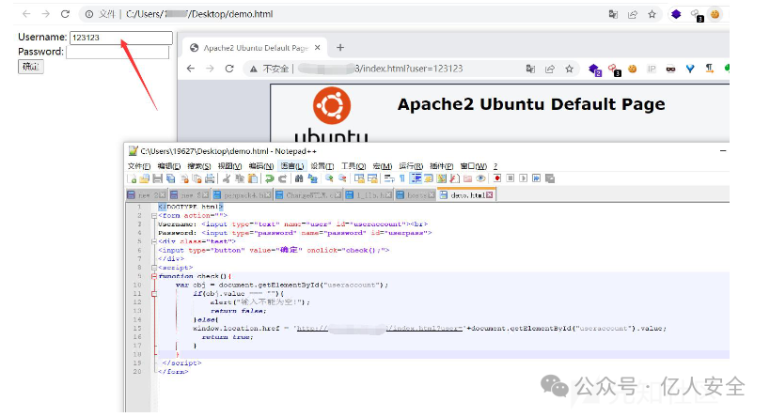Click the Open file folder icon in Notepad++
This screenshot has width=770, height=417.
tap(144, 178)
